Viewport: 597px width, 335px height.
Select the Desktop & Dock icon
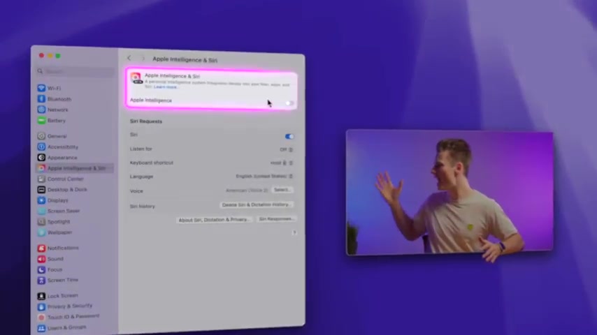41,189
